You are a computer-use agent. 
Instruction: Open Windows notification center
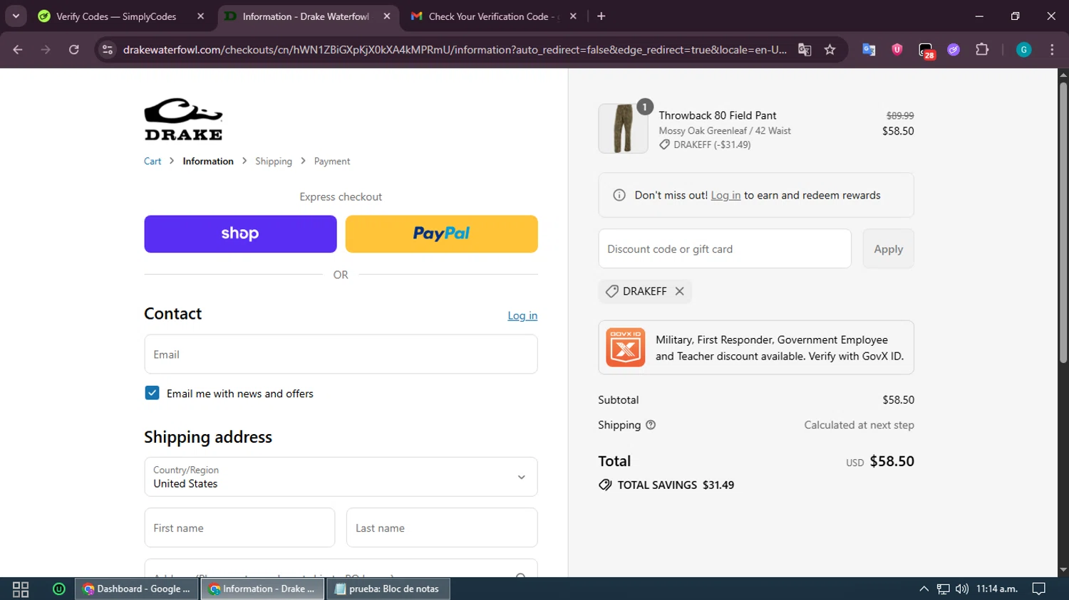click(x=1039, y=589)
